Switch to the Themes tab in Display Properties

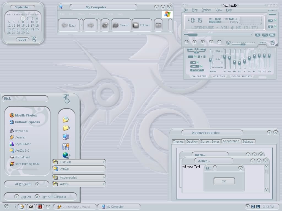tap(178, 141)
